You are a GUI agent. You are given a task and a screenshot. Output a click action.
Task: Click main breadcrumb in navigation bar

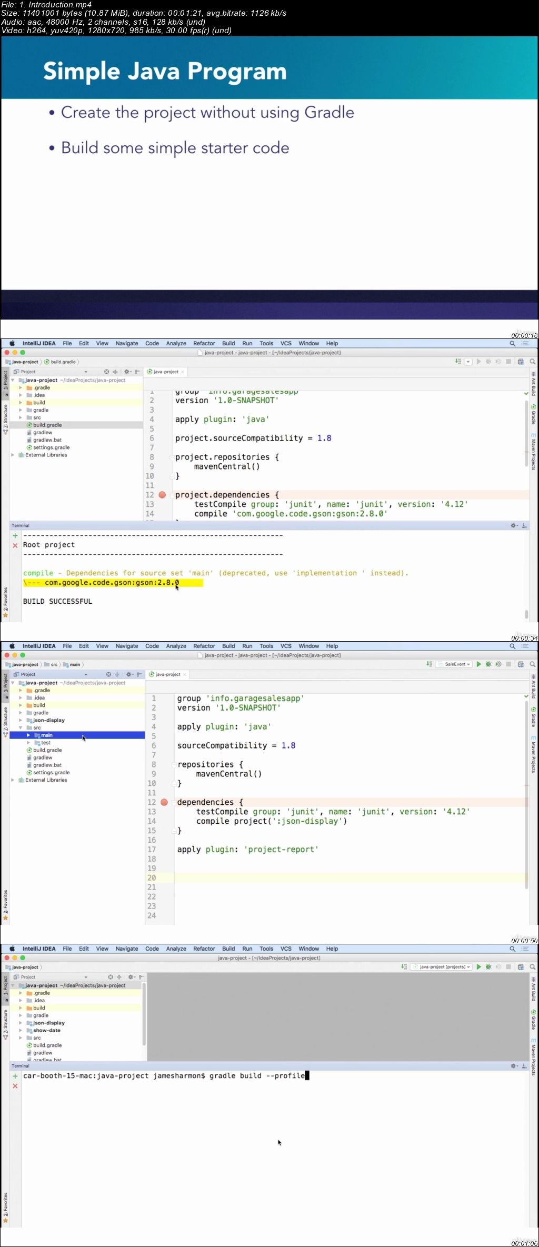pos(72,664)
